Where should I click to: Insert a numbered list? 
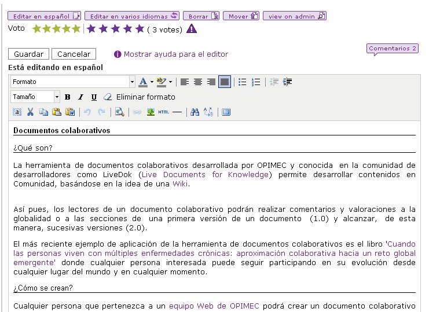(x=256, y=82)
